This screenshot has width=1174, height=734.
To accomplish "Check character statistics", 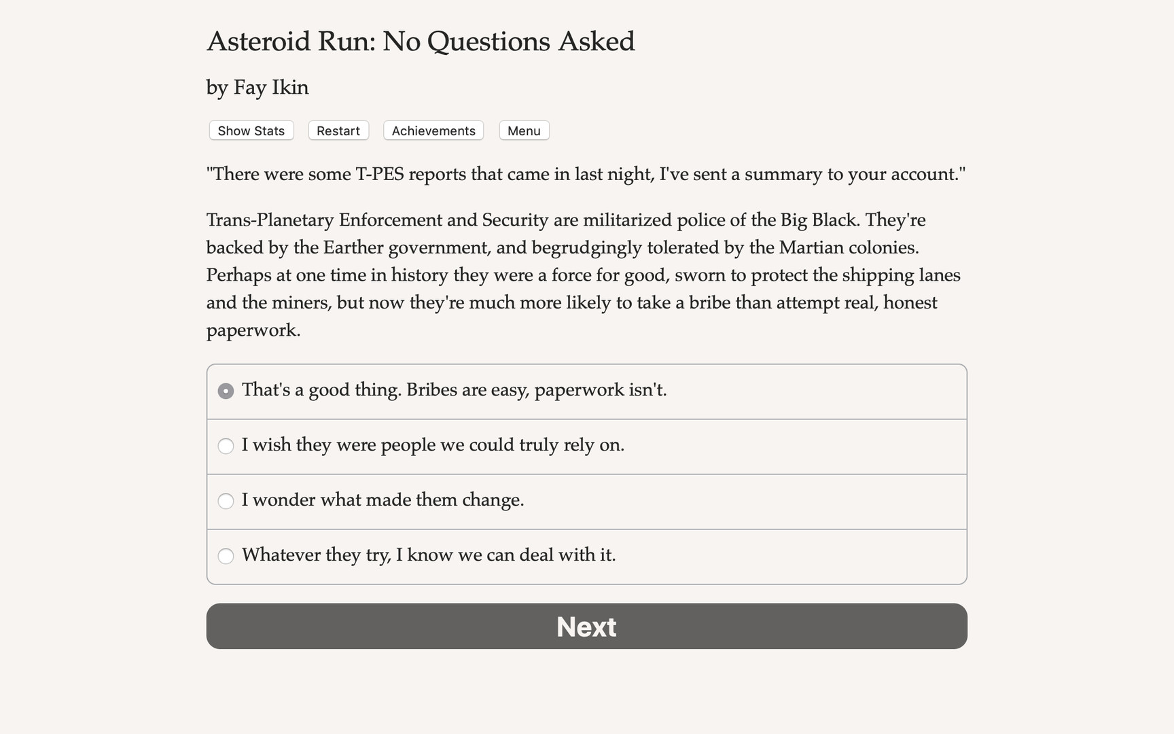I will point(250,130).
